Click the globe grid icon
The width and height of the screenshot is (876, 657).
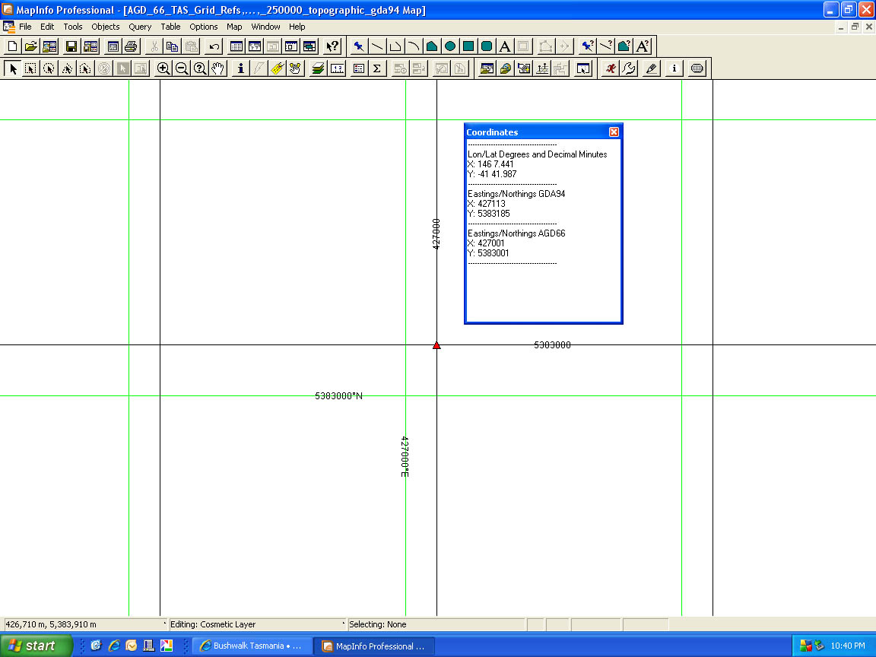[x=697, y=68]
